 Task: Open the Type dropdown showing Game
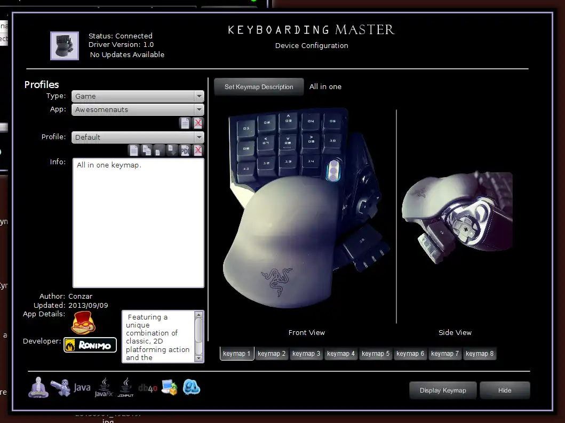pyautogui.click(x=138, y=96)
